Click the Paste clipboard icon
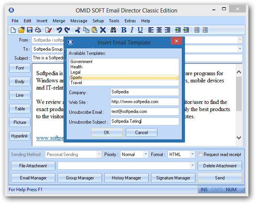Viewport: 256px width, 204px height. [x=94, y=30]
